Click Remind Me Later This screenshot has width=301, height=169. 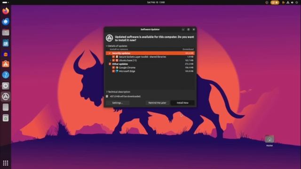tap(157, 103)
